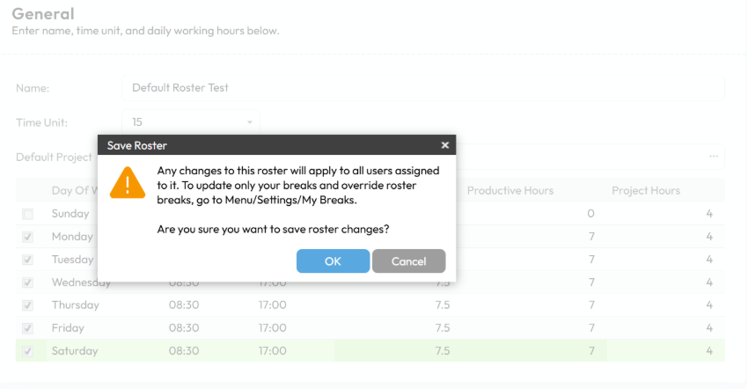Select Saturday end time 17:00
Viewport: 748px width, 389px height.
tap(272, 351)
